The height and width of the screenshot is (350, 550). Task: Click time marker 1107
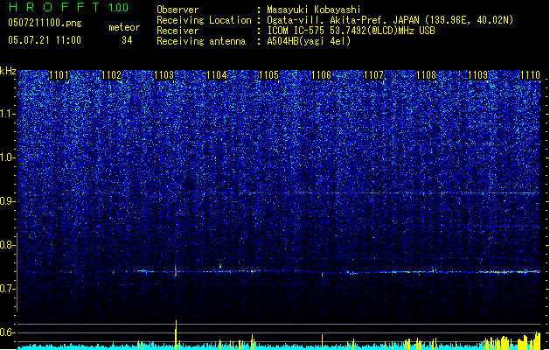click(x=374, y=75)
